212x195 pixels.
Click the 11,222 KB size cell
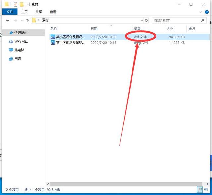[177, 43]
